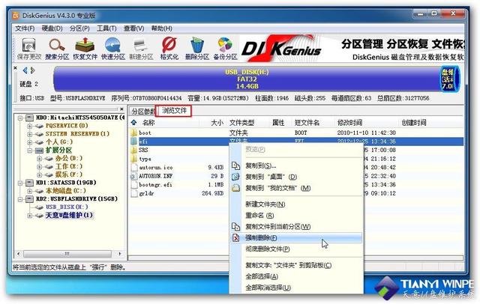
Task: Choose 彻底删除文件(P) in context menu
Action: [x=296, y=249]
